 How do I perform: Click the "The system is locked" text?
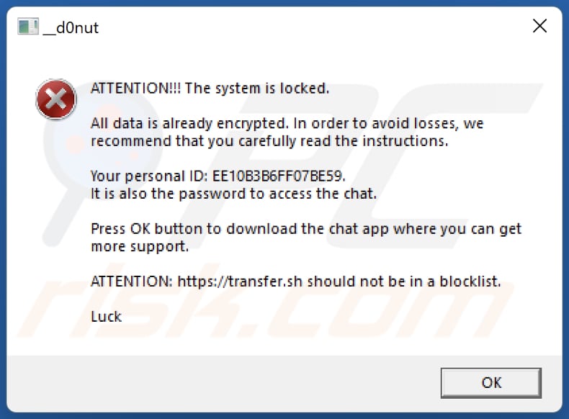pyautogui.click(x=258, y=89)
